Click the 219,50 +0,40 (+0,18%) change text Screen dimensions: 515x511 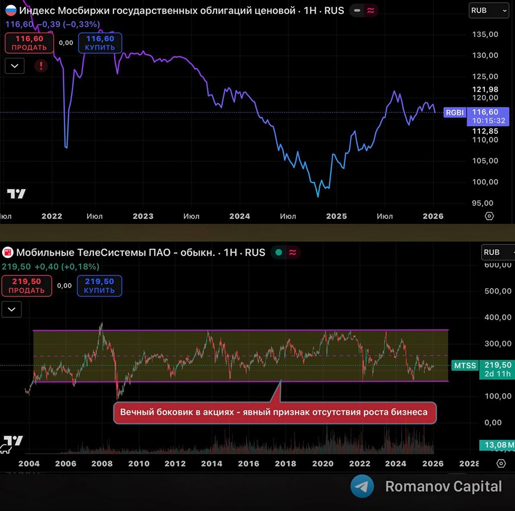(50, 267)
